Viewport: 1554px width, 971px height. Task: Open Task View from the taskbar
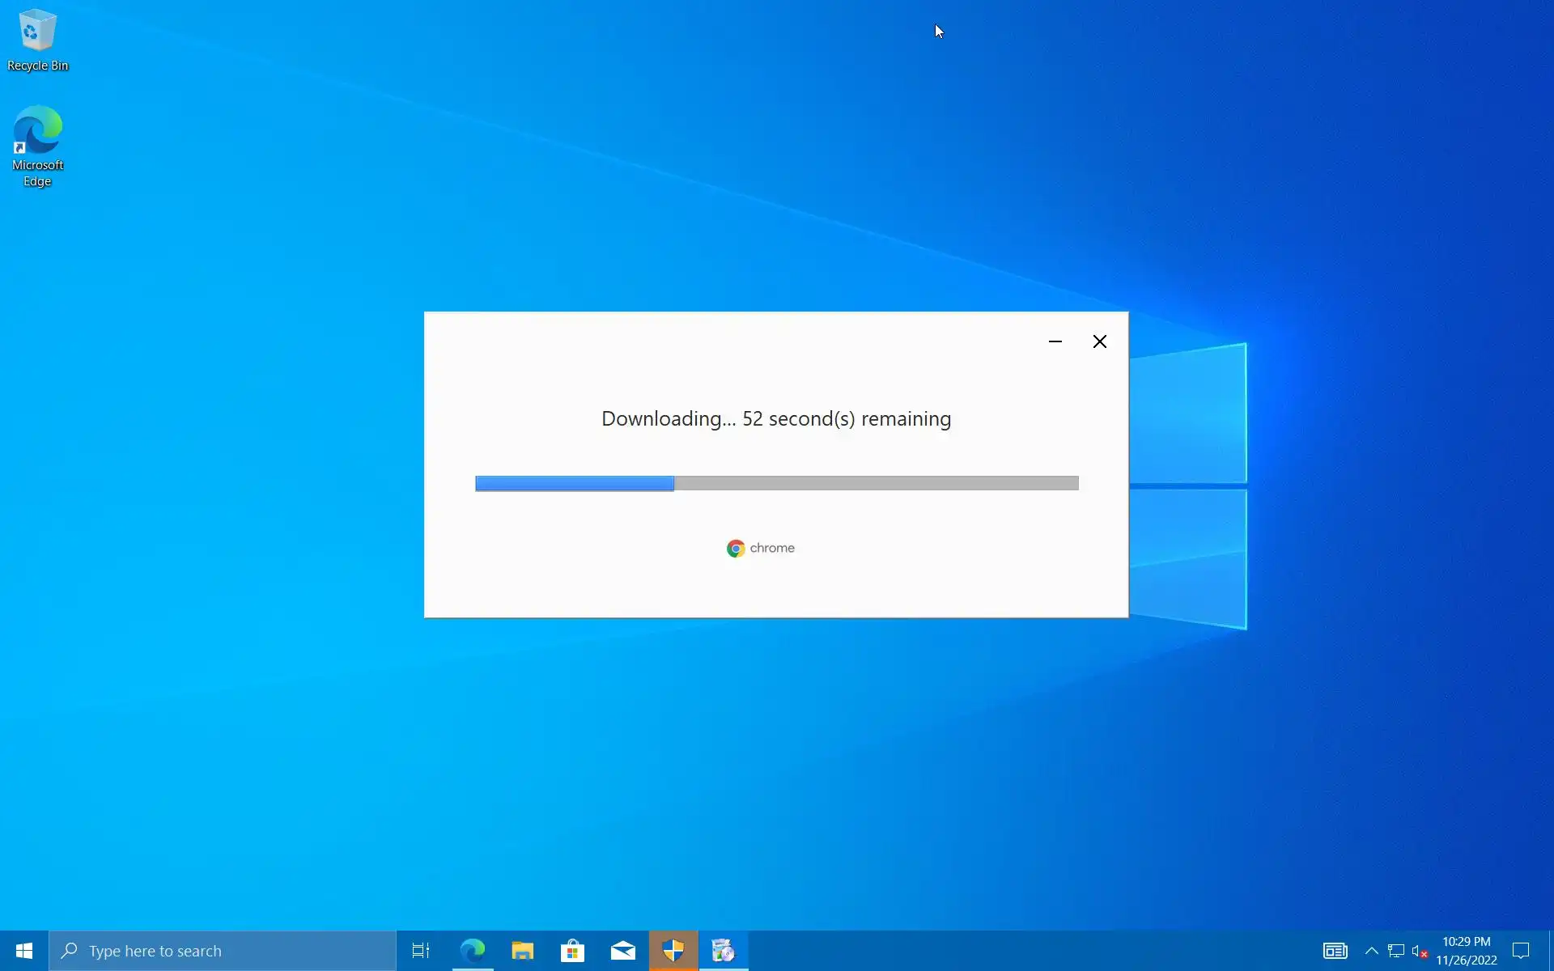[421, 951]
